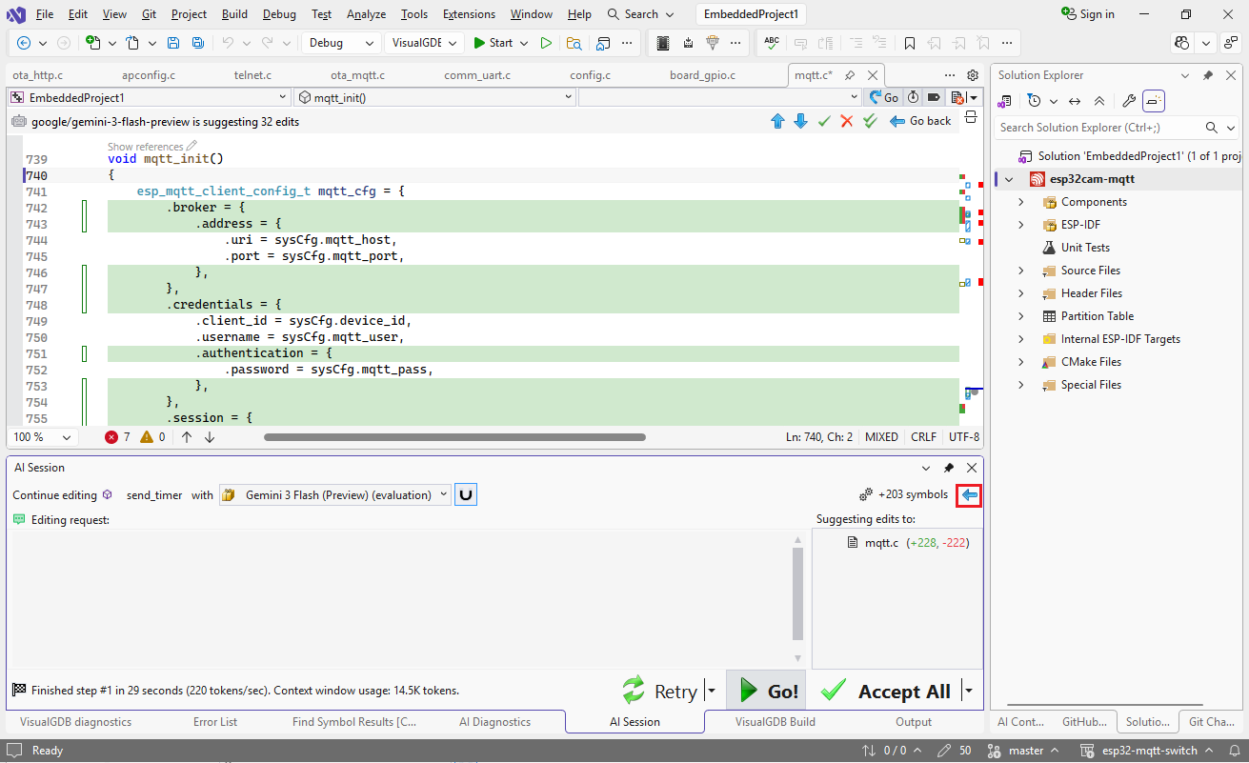
Task: Click the Retry button
Action: tap(661, 692)
